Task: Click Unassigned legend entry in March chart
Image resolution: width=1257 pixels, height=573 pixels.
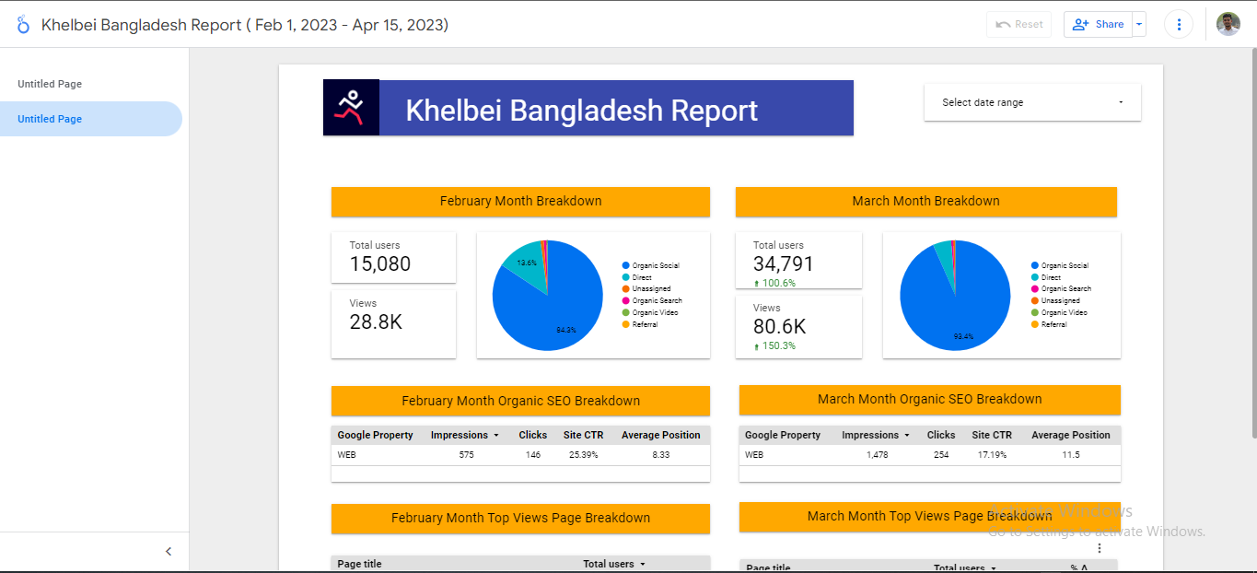Action: [x=1055, y=301]
